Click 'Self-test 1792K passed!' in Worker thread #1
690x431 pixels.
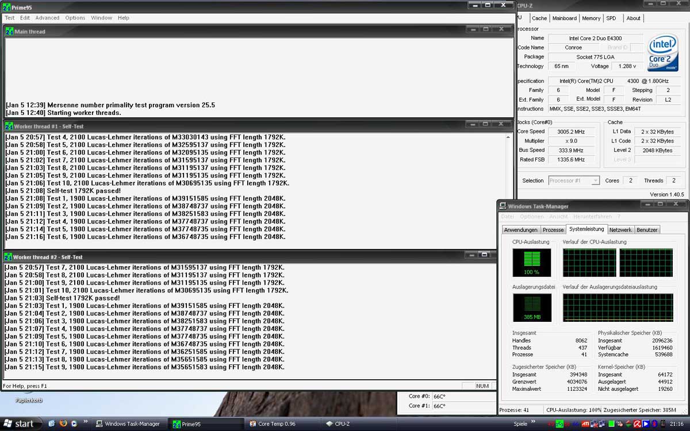tap(84, 191)
